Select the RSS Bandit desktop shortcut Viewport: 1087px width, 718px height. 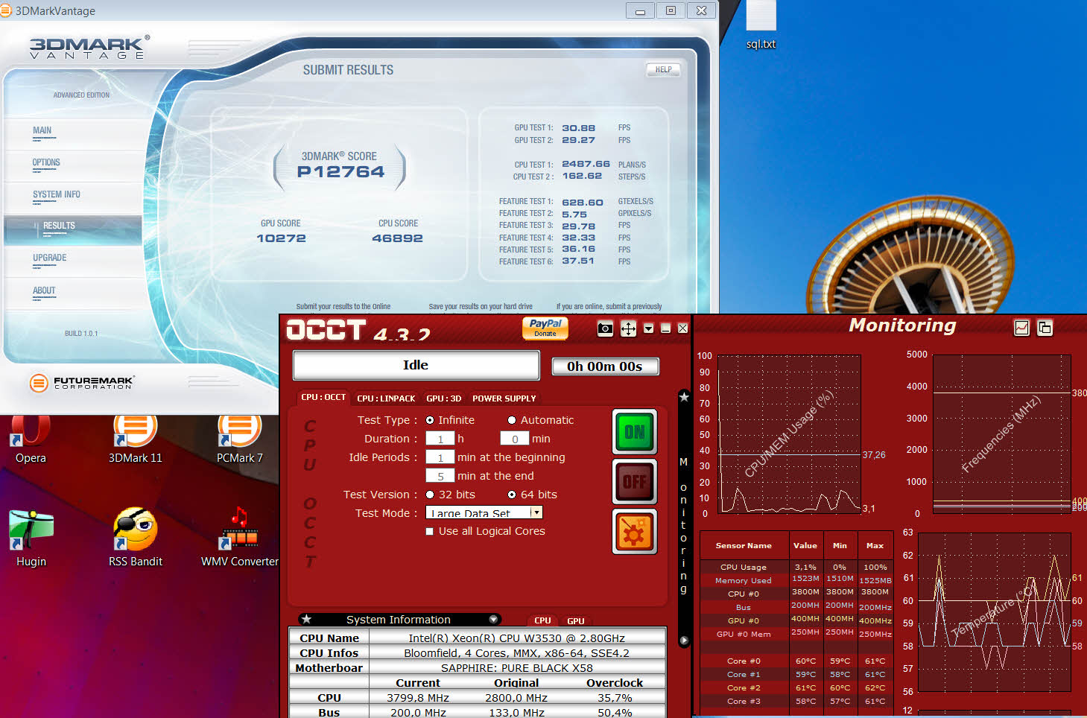coord(135,538)
